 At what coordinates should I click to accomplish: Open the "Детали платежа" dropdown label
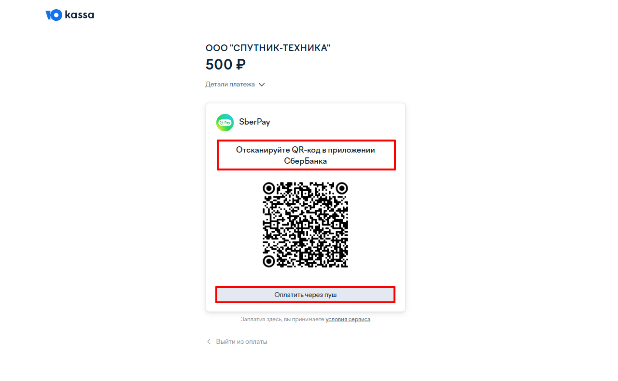click(x=230, y=85)
